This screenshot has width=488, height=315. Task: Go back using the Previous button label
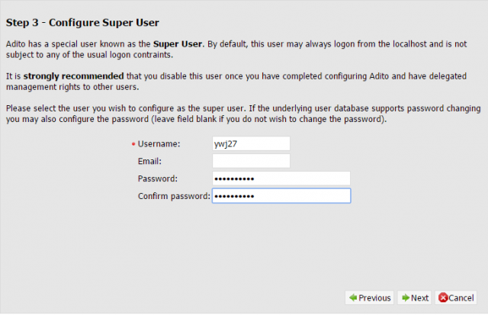(x=374, y=298)
